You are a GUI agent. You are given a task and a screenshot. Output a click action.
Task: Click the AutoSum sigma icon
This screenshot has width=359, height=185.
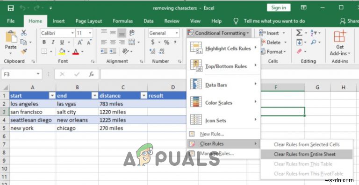[299, 33]
